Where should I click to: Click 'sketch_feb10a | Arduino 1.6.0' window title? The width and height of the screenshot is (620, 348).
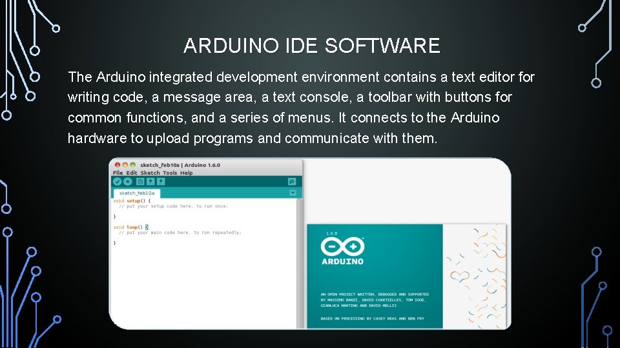[x=180, y=165]
